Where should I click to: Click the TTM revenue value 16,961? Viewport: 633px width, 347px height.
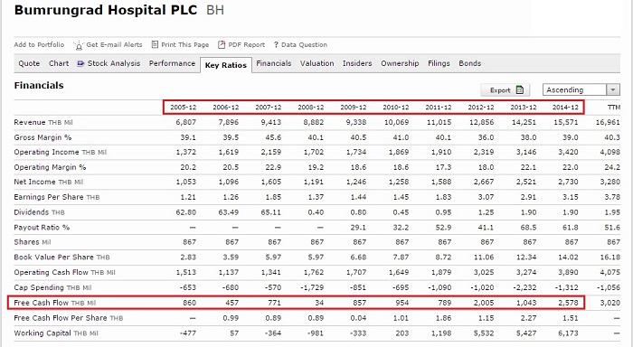pyautogui.click(x=608, y=122)
